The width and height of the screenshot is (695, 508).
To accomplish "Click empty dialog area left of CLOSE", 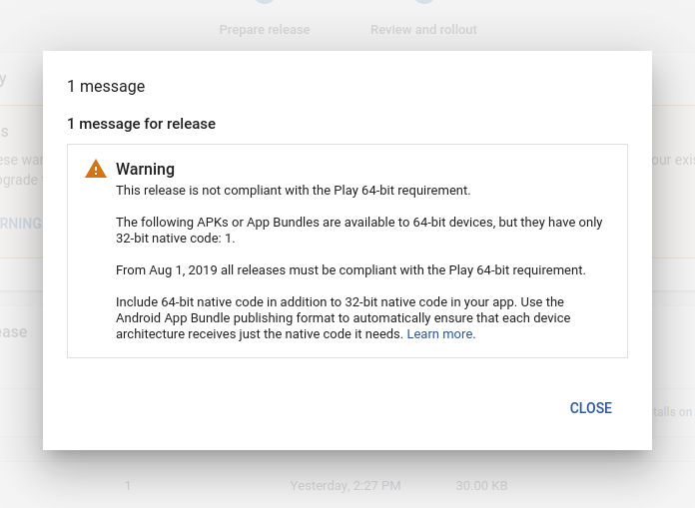I will tap(300, 408).
